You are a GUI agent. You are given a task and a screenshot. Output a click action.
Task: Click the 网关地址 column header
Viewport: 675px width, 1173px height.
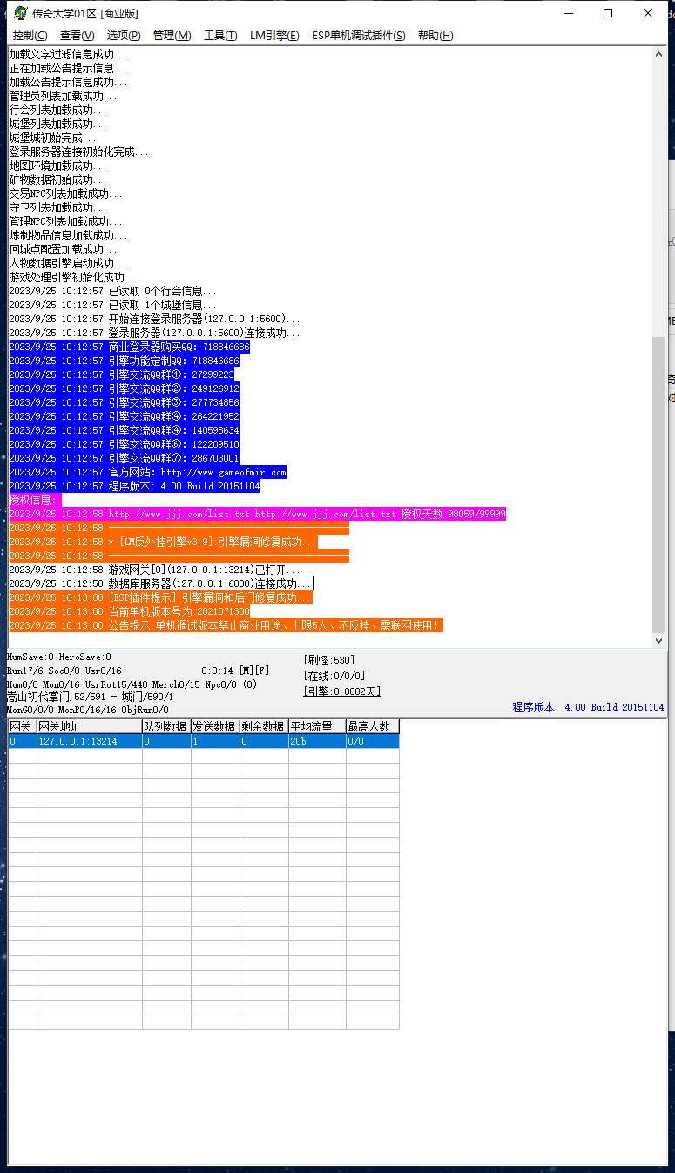click(89, 726)
